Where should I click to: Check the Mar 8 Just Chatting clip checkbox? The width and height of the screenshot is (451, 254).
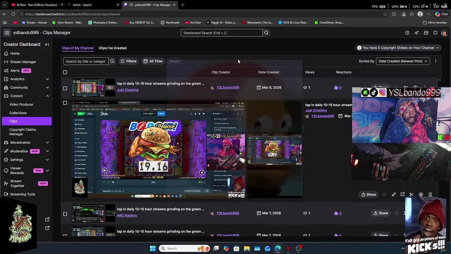click(x=65, y=88)
